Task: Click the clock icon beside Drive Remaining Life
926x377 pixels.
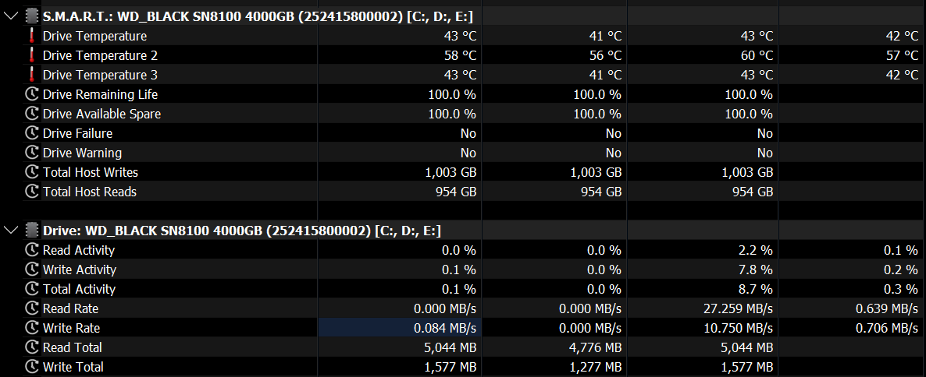Action: pos(32,94)
